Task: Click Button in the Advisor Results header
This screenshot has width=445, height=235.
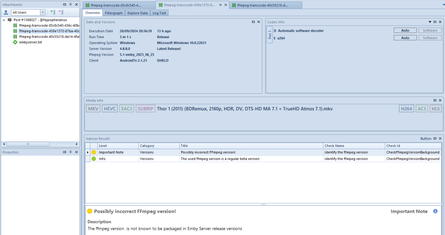Action: 425,138
